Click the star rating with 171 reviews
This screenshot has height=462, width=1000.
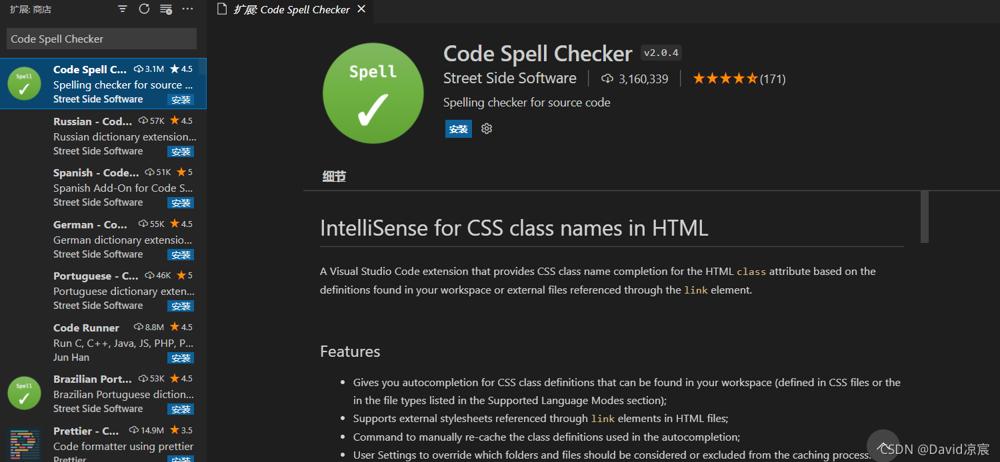click(x=739, y=79)
